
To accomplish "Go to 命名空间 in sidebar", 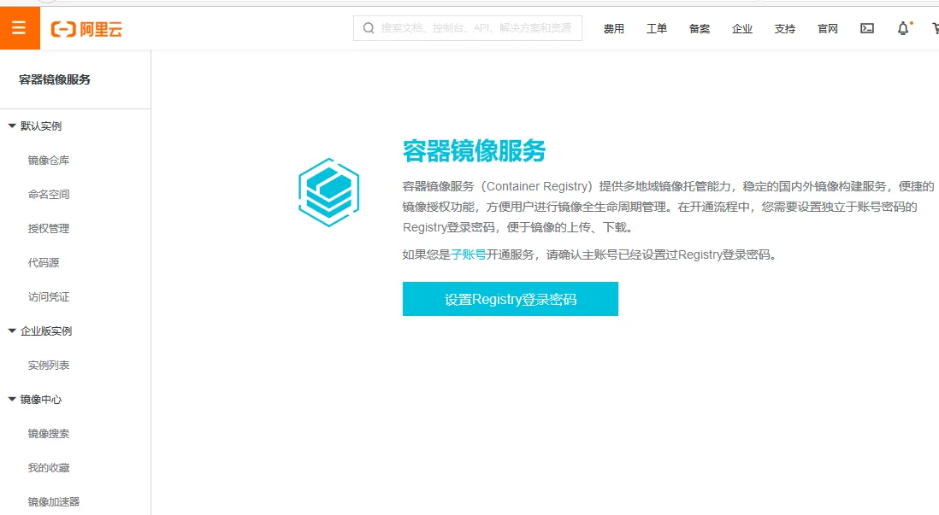I will click(x=49, y=195).
